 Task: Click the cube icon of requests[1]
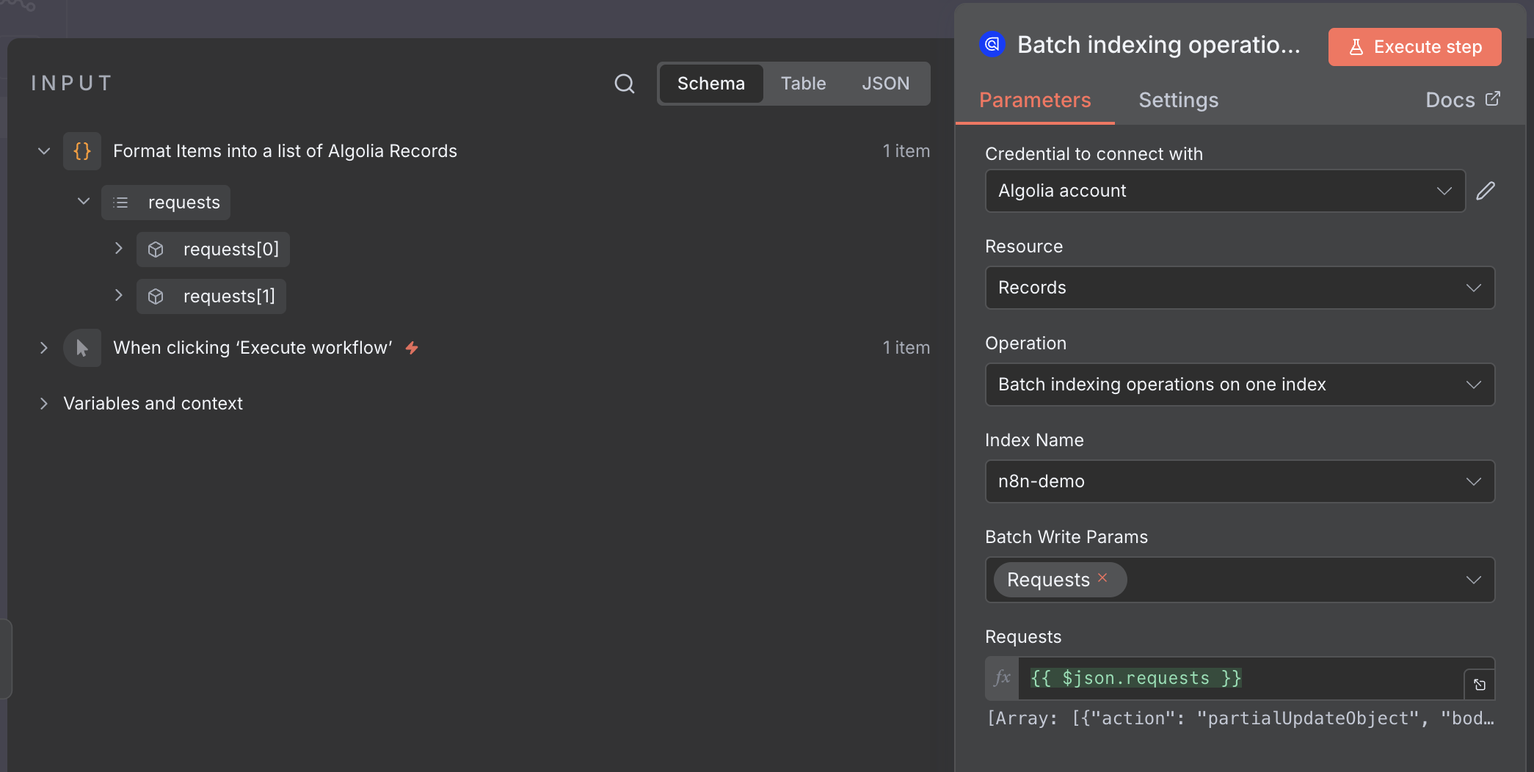pos(156,296)
